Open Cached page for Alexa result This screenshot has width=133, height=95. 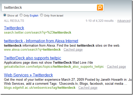point(73,49)
